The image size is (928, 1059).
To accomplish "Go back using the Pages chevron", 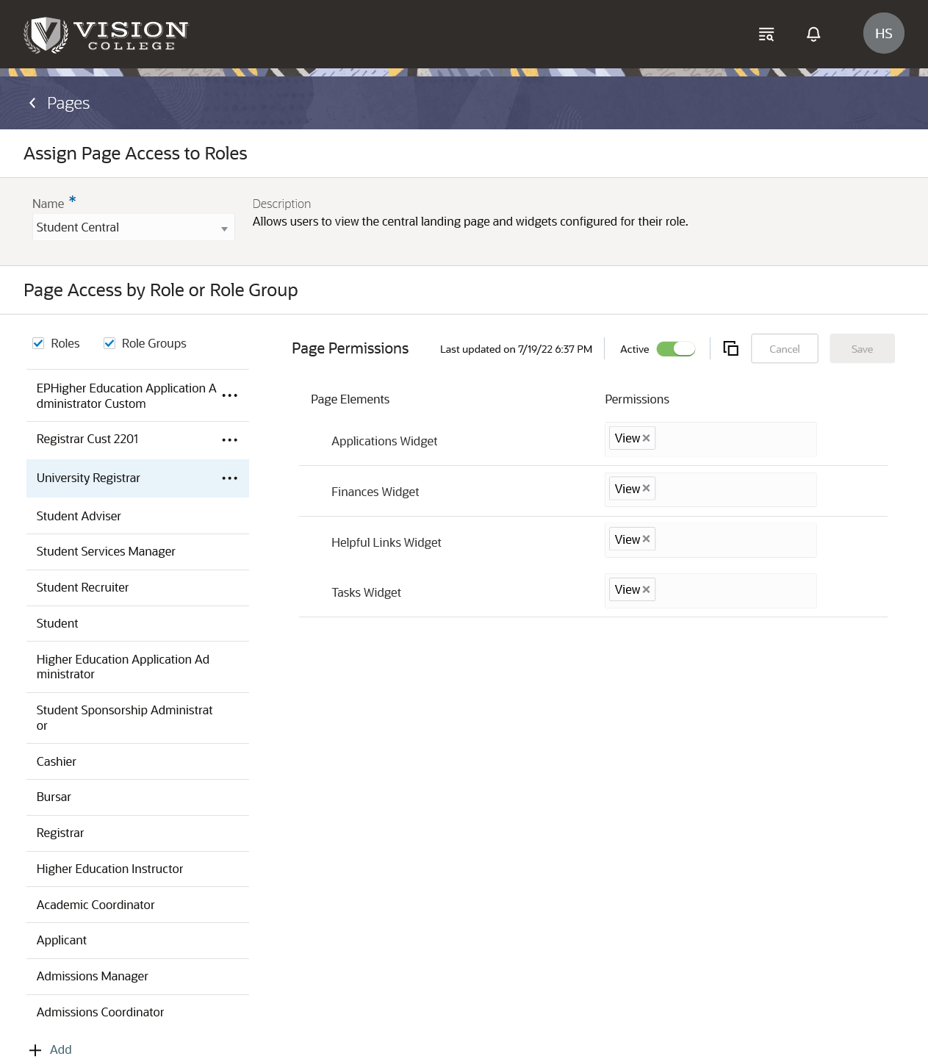I will point(32,103).
